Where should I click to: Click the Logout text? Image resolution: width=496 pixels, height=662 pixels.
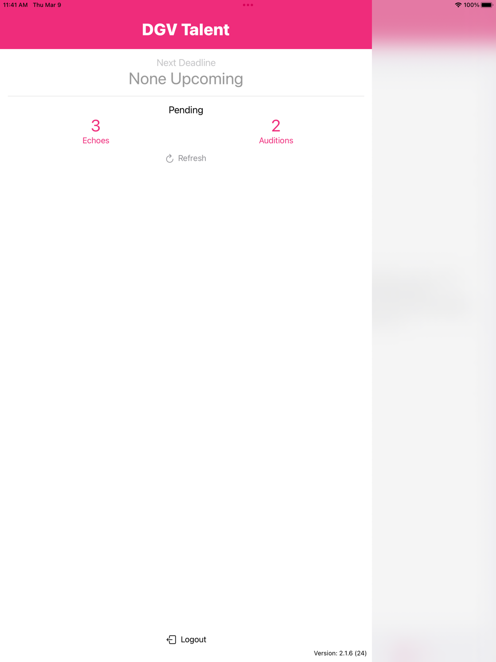click(x=193, y=640)
